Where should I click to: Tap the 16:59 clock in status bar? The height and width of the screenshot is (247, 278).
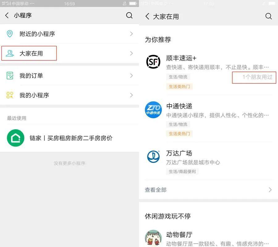69,4
